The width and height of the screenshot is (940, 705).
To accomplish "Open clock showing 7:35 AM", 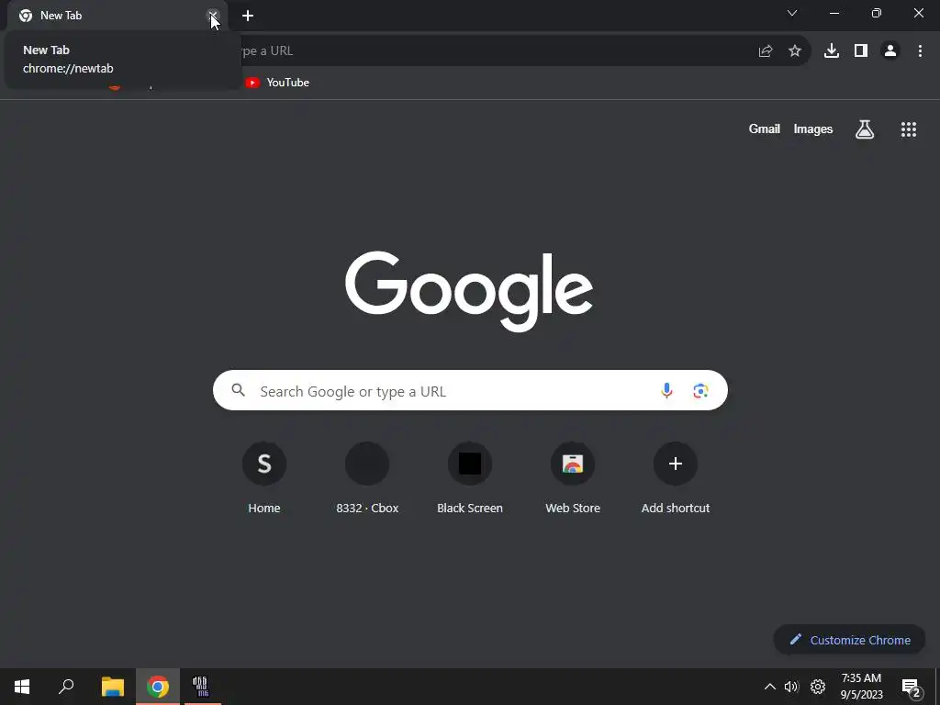I will point(861,687).
